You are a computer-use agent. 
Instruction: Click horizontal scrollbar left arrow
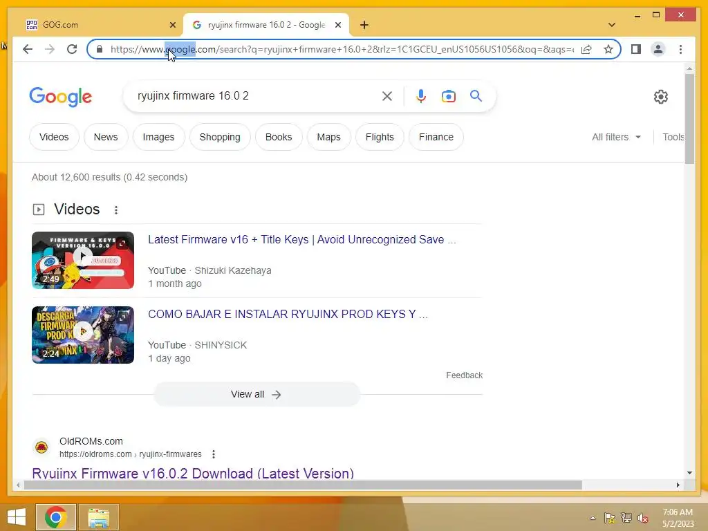(18, 485)
